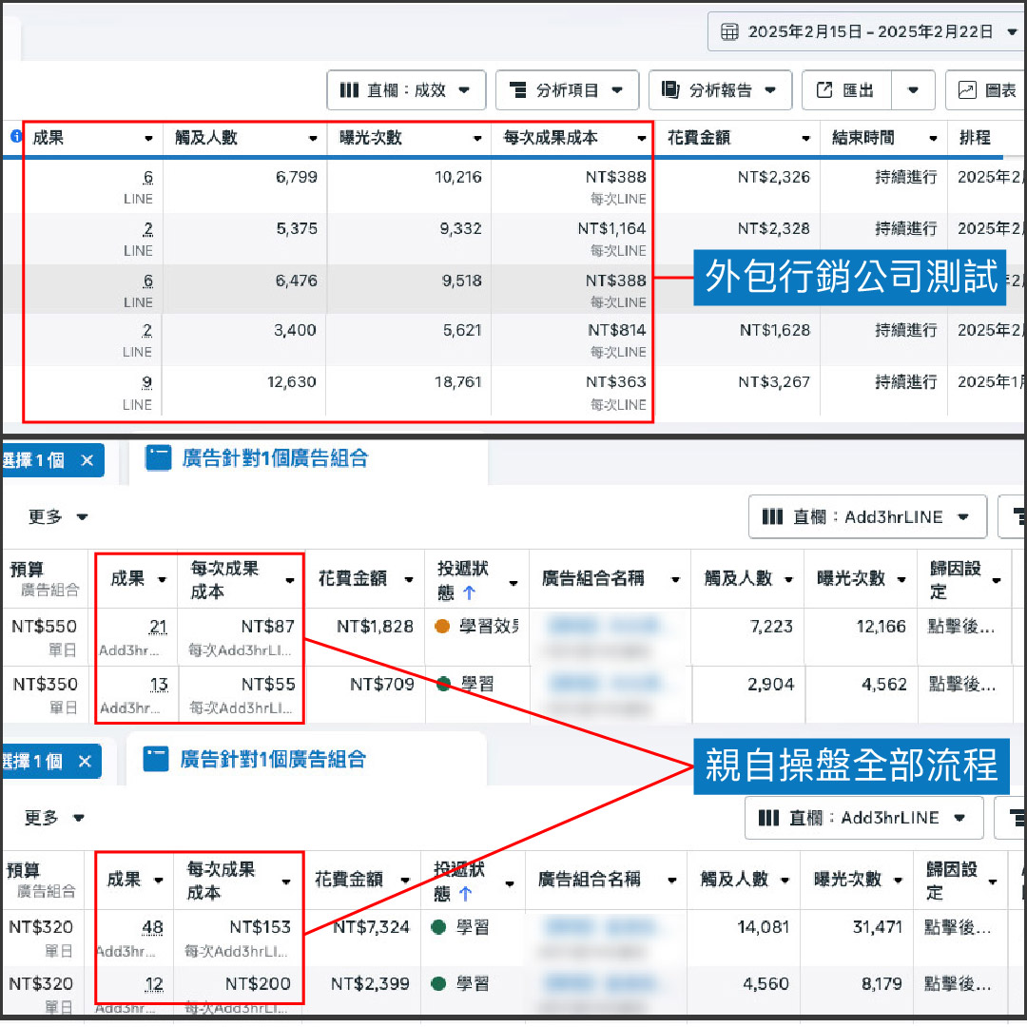Click the export icon on 匯出 button
This screenshot has height=1027, width=1027.
pyautogui.click(x=824, y=90)
